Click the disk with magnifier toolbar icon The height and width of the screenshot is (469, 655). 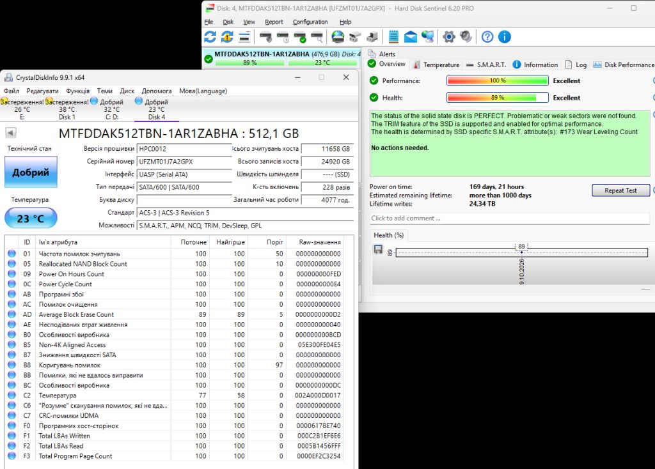pyautogui.click(x=317, y=36)
